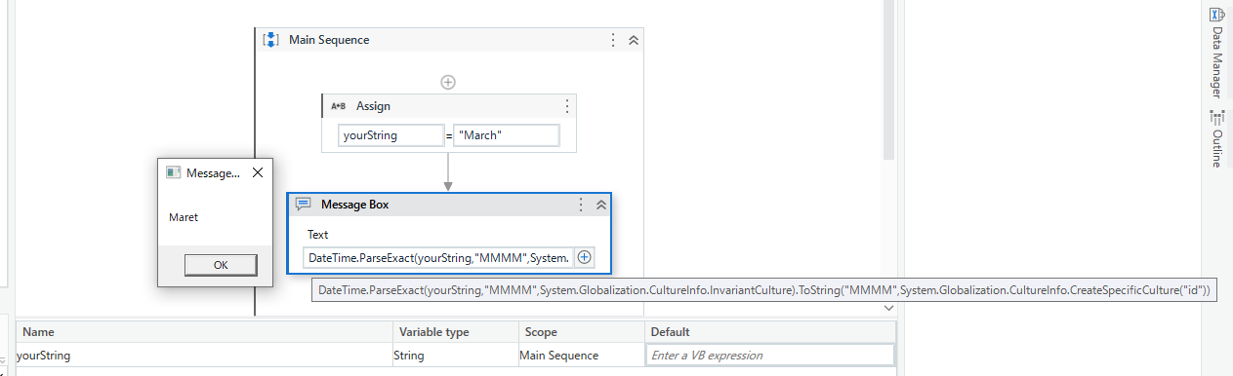Select the String variable type cell

[x=453, y=356]
